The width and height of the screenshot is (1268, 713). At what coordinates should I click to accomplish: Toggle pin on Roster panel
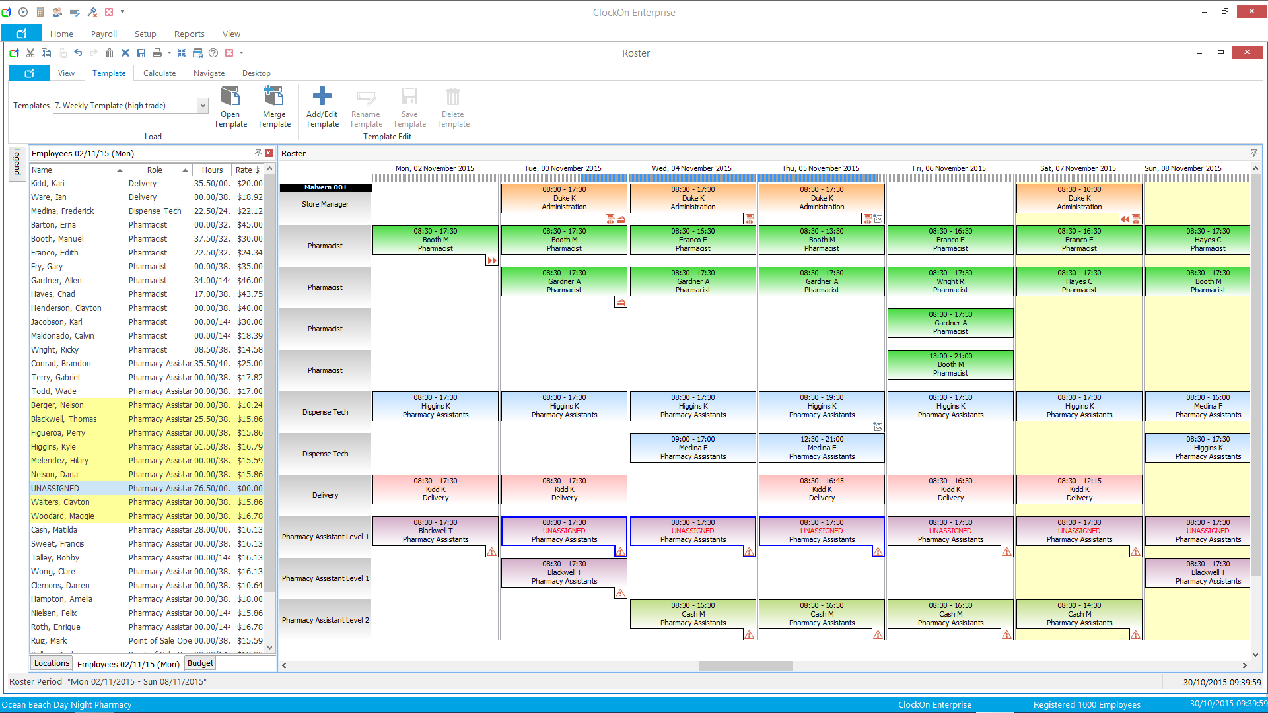tap(1253, 153)
